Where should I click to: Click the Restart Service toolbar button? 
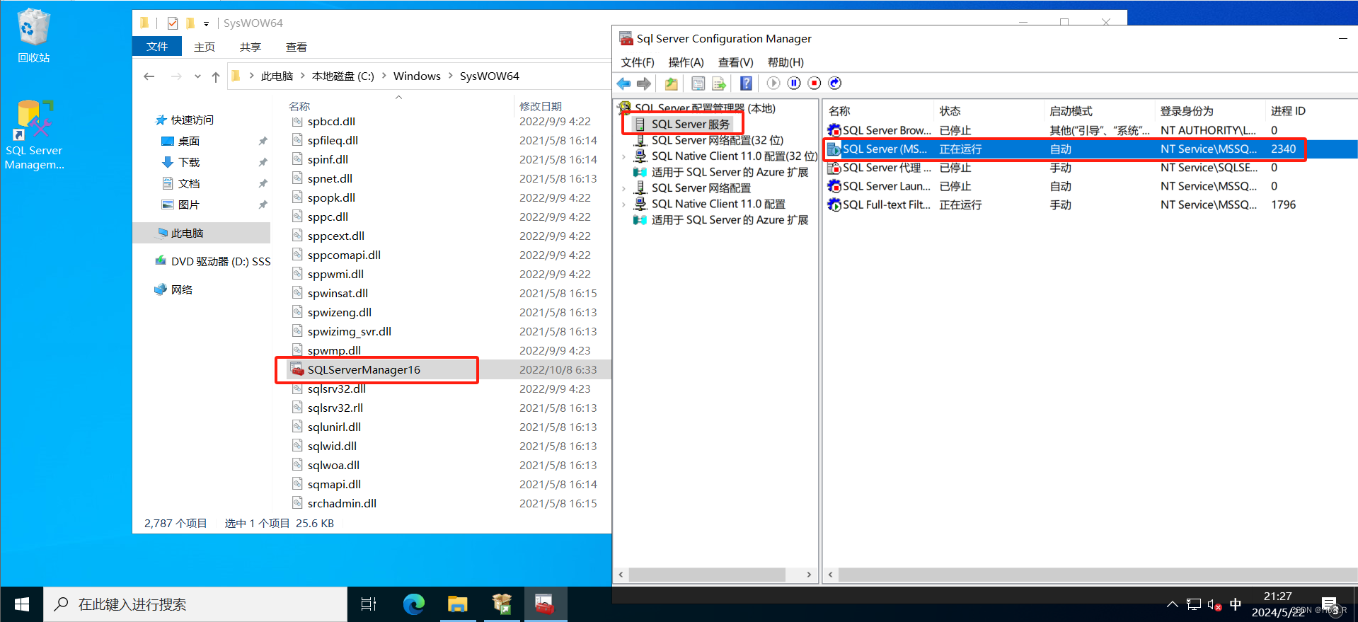835,83
